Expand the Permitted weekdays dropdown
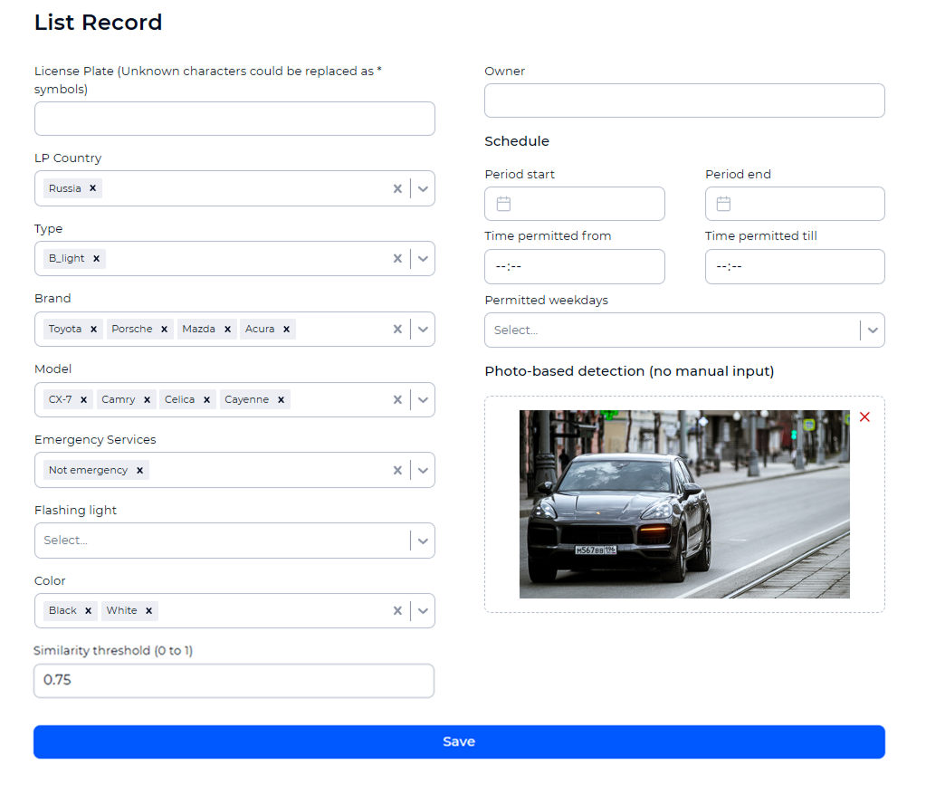Image resolution: width=945 pixels, height=785 pixels. (x=873, y=330)
